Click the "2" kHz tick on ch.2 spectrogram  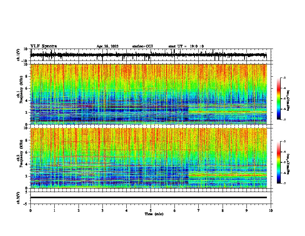[27, 176]
